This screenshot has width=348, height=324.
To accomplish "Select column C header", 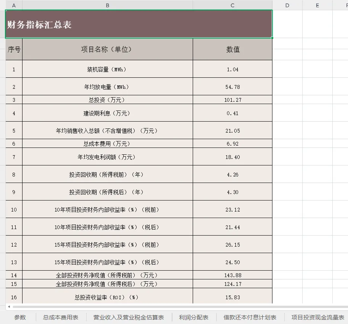I will [x=232, y=5].
